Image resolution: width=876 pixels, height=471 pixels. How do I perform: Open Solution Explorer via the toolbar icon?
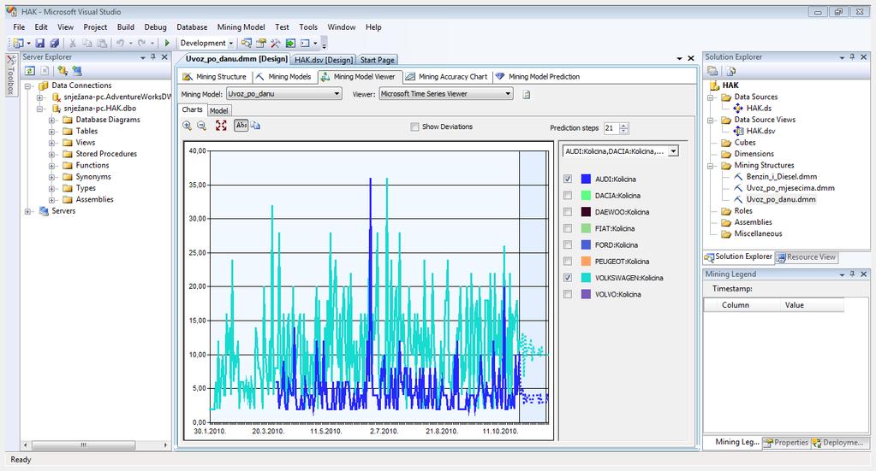coord(247,43)
